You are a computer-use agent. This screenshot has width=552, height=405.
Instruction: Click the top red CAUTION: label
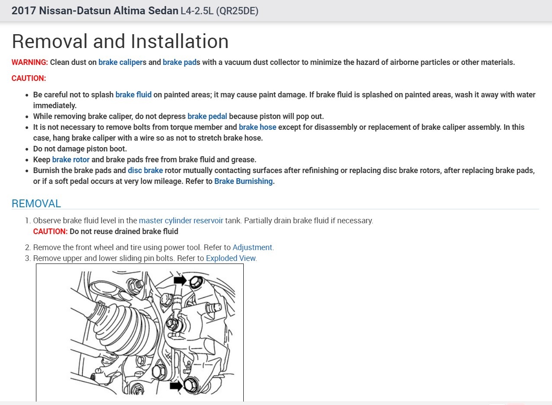[x=29, y=78]
